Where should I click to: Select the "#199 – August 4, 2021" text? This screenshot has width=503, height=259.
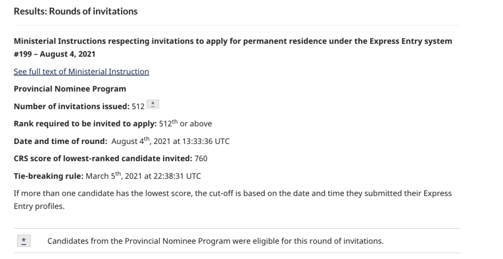[x=55, y=54]
